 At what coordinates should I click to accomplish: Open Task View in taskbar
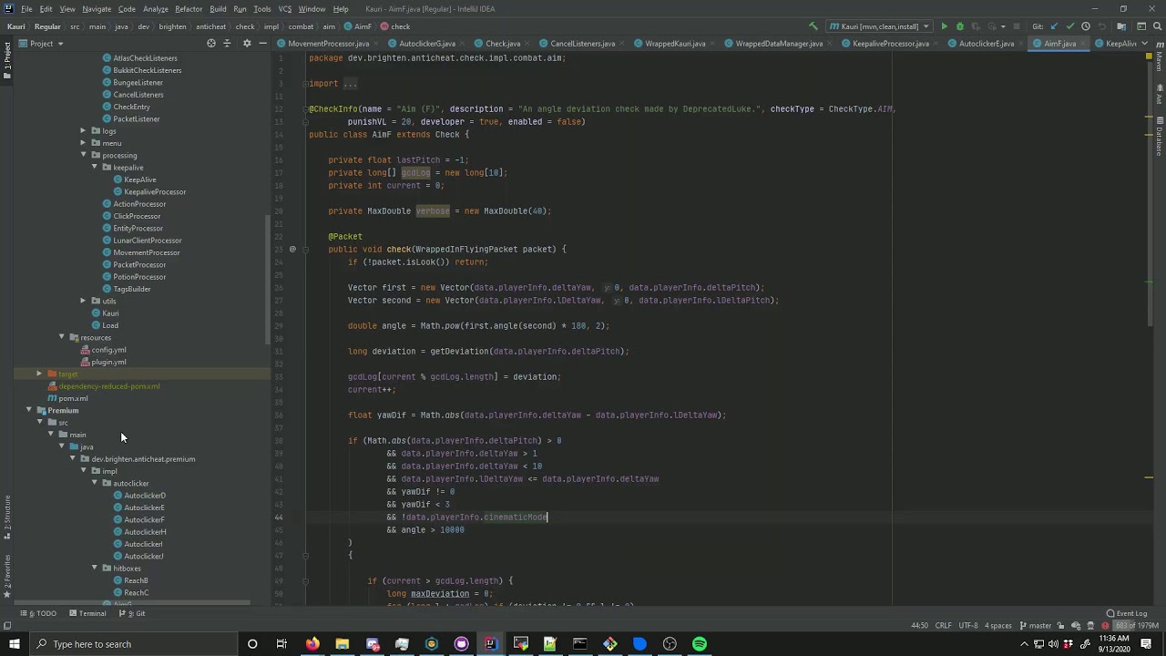click(x=281, y=644)
